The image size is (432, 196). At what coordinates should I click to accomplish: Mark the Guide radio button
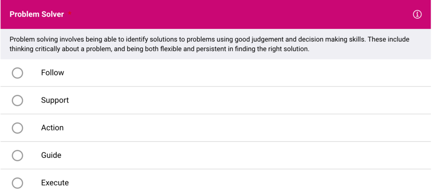pos(17,156)
